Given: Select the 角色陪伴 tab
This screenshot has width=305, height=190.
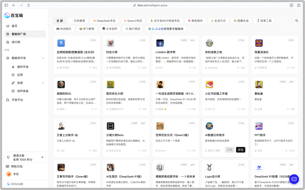Looking at the screenshot, I should (195, 21).
